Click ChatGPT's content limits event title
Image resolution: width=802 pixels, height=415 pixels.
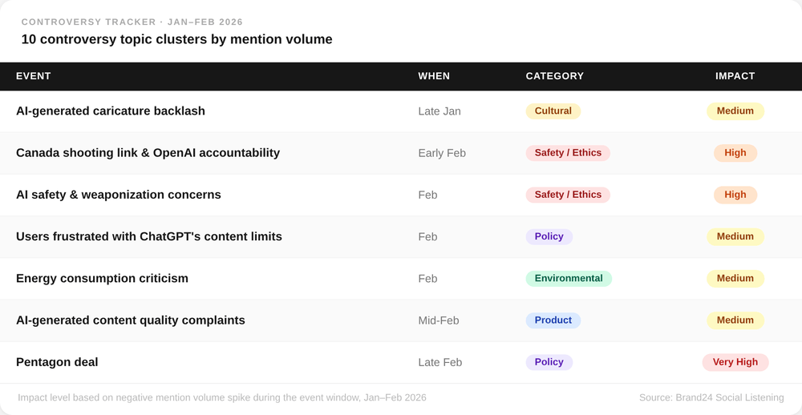coord(148,237)
